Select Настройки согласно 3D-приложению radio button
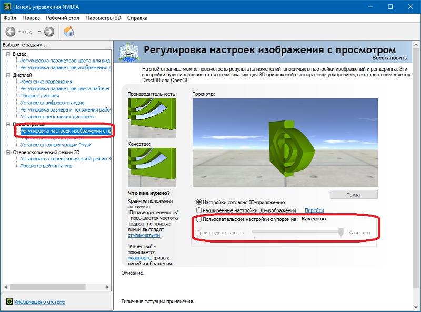 pos(199,202)
